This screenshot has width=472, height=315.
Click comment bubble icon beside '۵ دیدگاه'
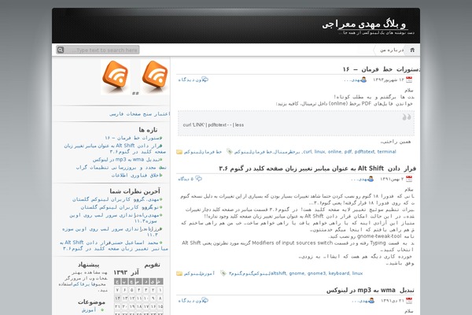pyautogui.click(x=199, y=179)
